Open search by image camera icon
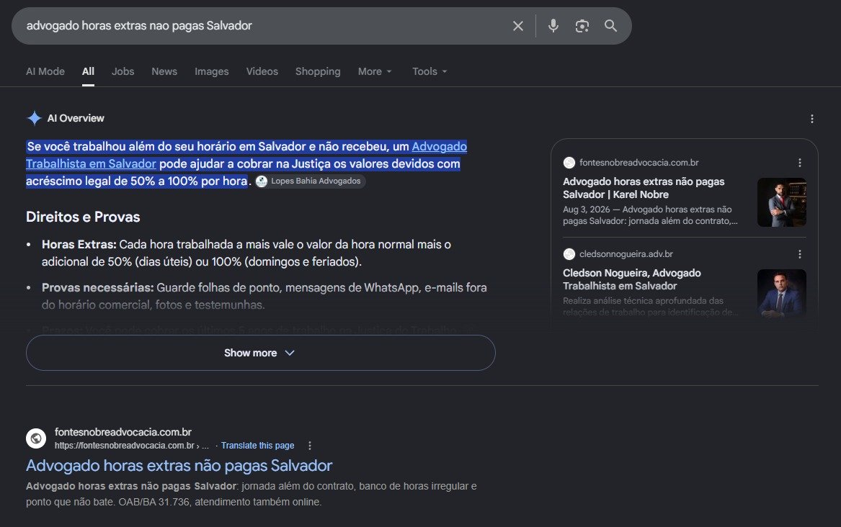This screenshot has width=841, height=527. point(582,26)
